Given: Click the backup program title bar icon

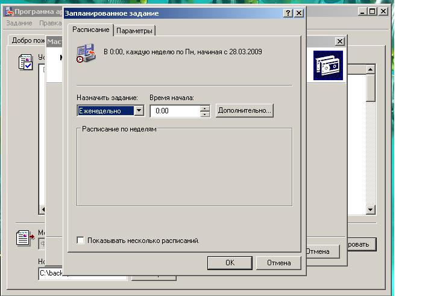Looking at the screenshot, I should click(10, 11).
